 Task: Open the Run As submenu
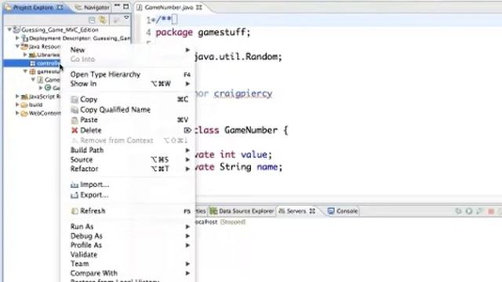[x=128, y=226]
